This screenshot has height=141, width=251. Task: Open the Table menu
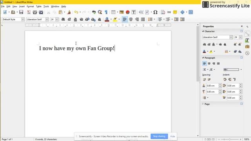coord(38,6)
